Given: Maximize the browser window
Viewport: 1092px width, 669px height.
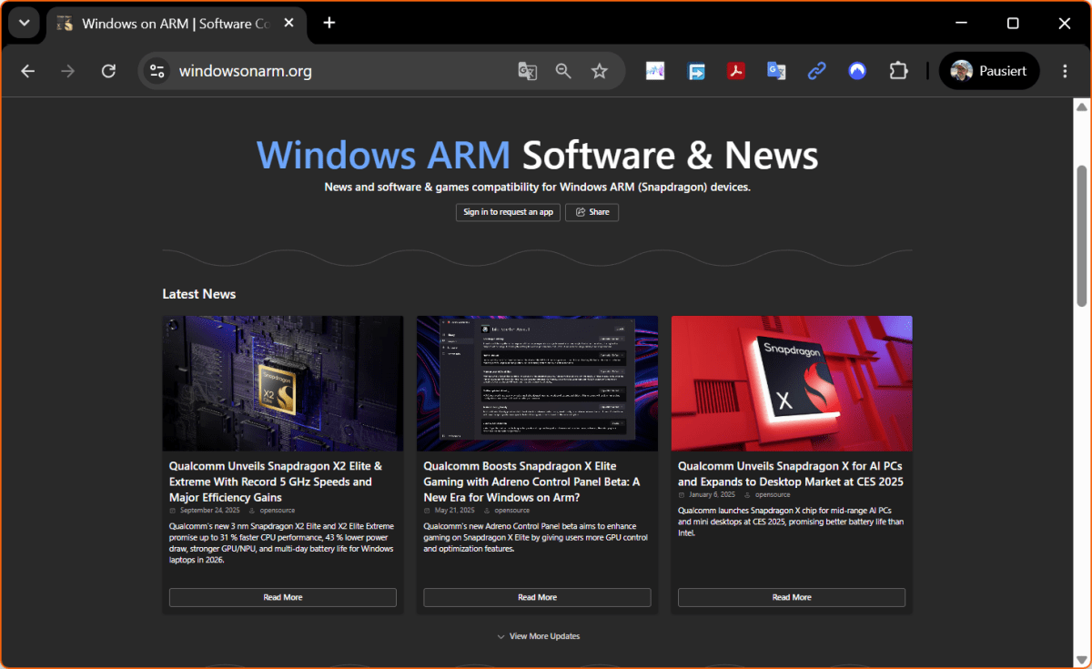Looking at the screenshot, I should pos(1013,23).
